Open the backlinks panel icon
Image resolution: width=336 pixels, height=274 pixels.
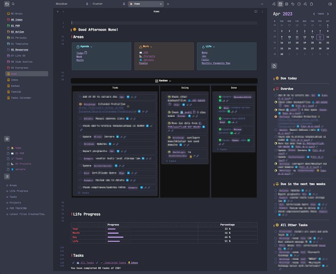pyautogui.click(x=274, y=4)
